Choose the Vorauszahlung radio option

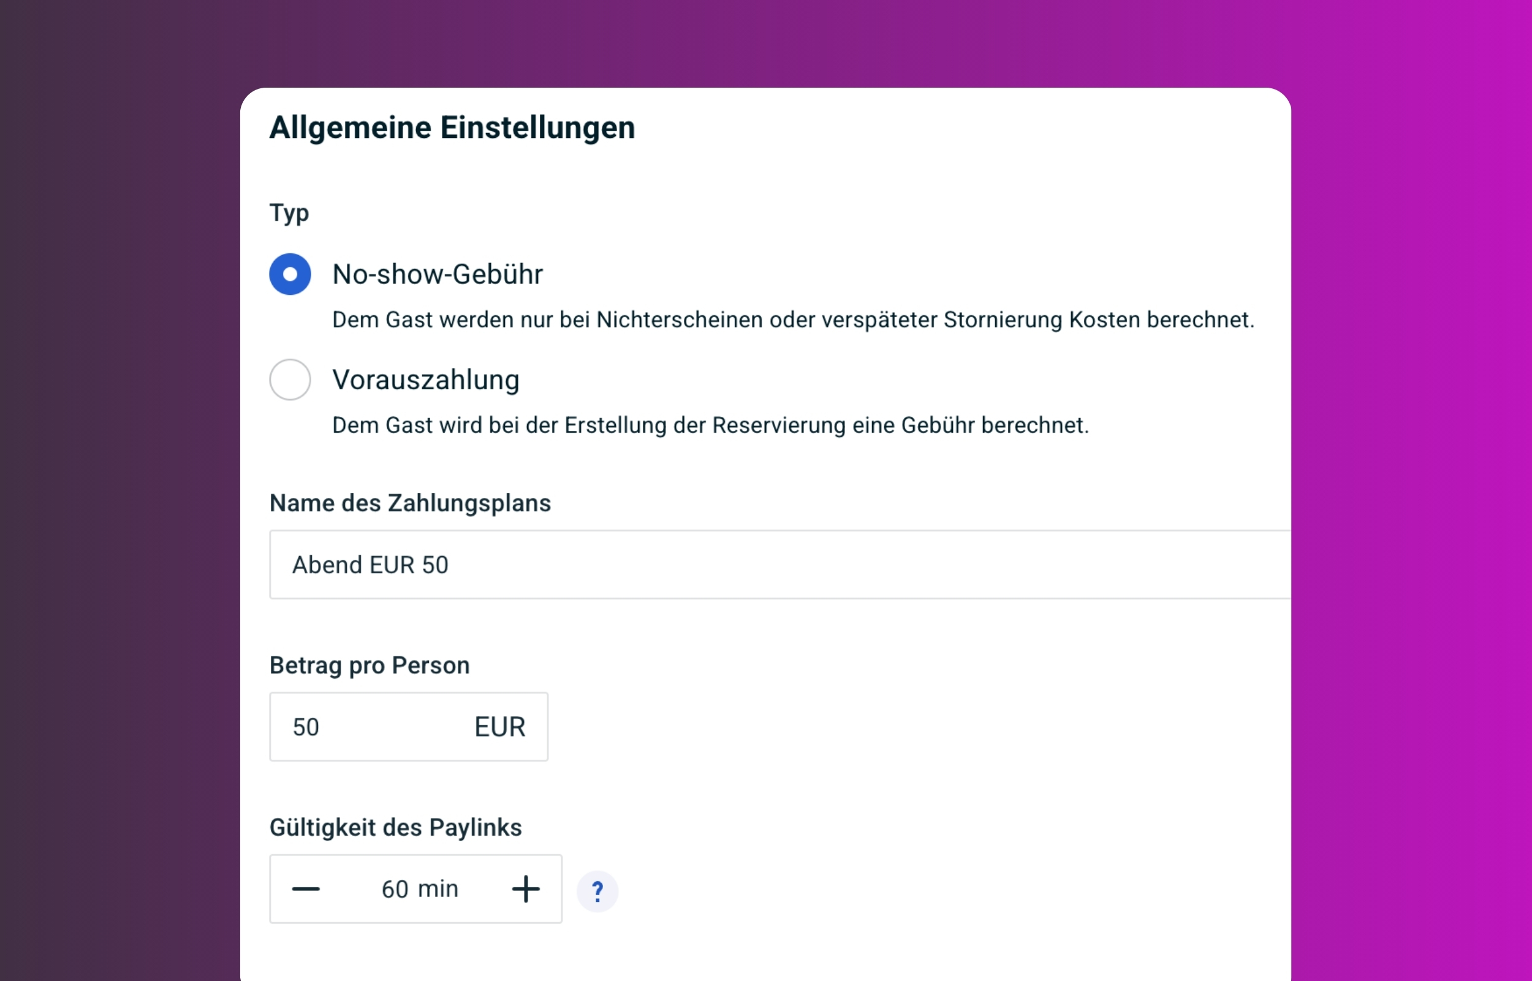pos(290,380)
